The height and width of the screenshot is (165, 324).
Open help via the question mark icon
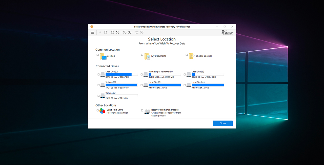pos(130,32)
